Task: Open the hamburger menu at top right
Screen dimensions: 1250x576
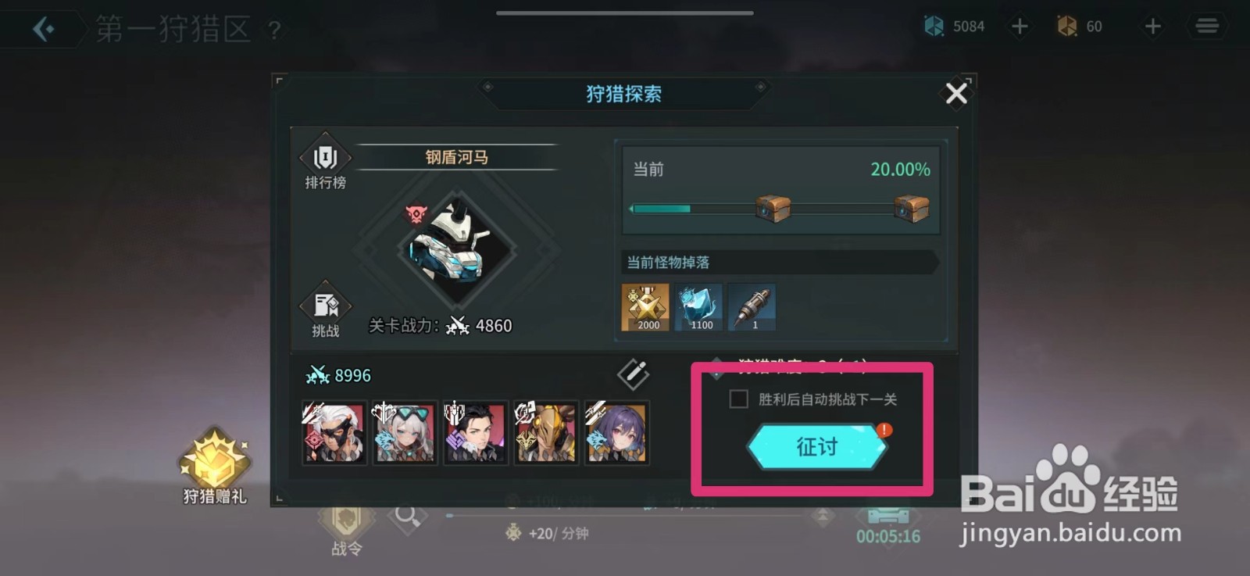Action: (1207, 27)
